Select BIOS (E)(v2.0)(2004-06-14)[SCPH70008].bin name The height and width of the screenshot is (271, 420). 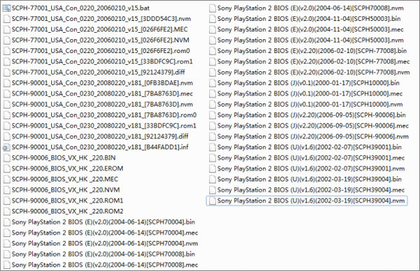(103, 254)
